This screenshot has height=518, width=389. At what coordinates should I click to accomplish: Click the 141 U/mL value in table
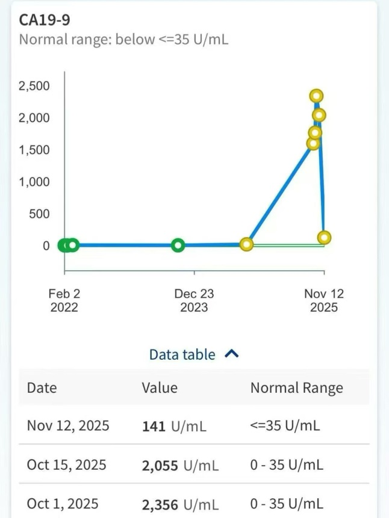[x=174, y=427]
